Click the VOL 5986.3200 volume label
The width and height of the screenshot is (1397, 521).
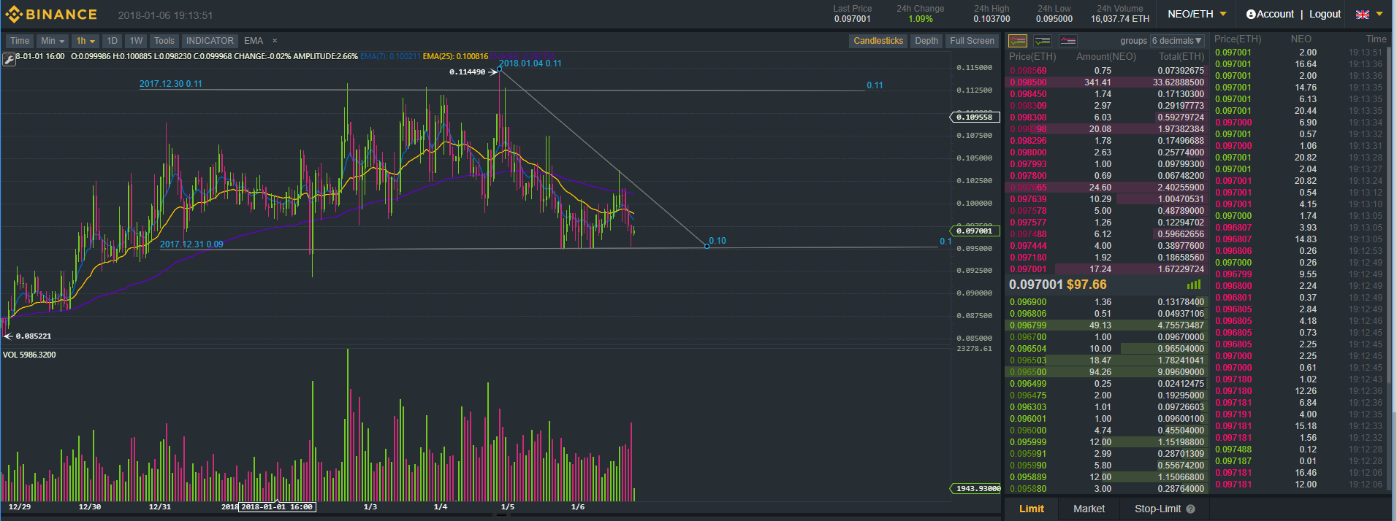[x=29, y=355]
